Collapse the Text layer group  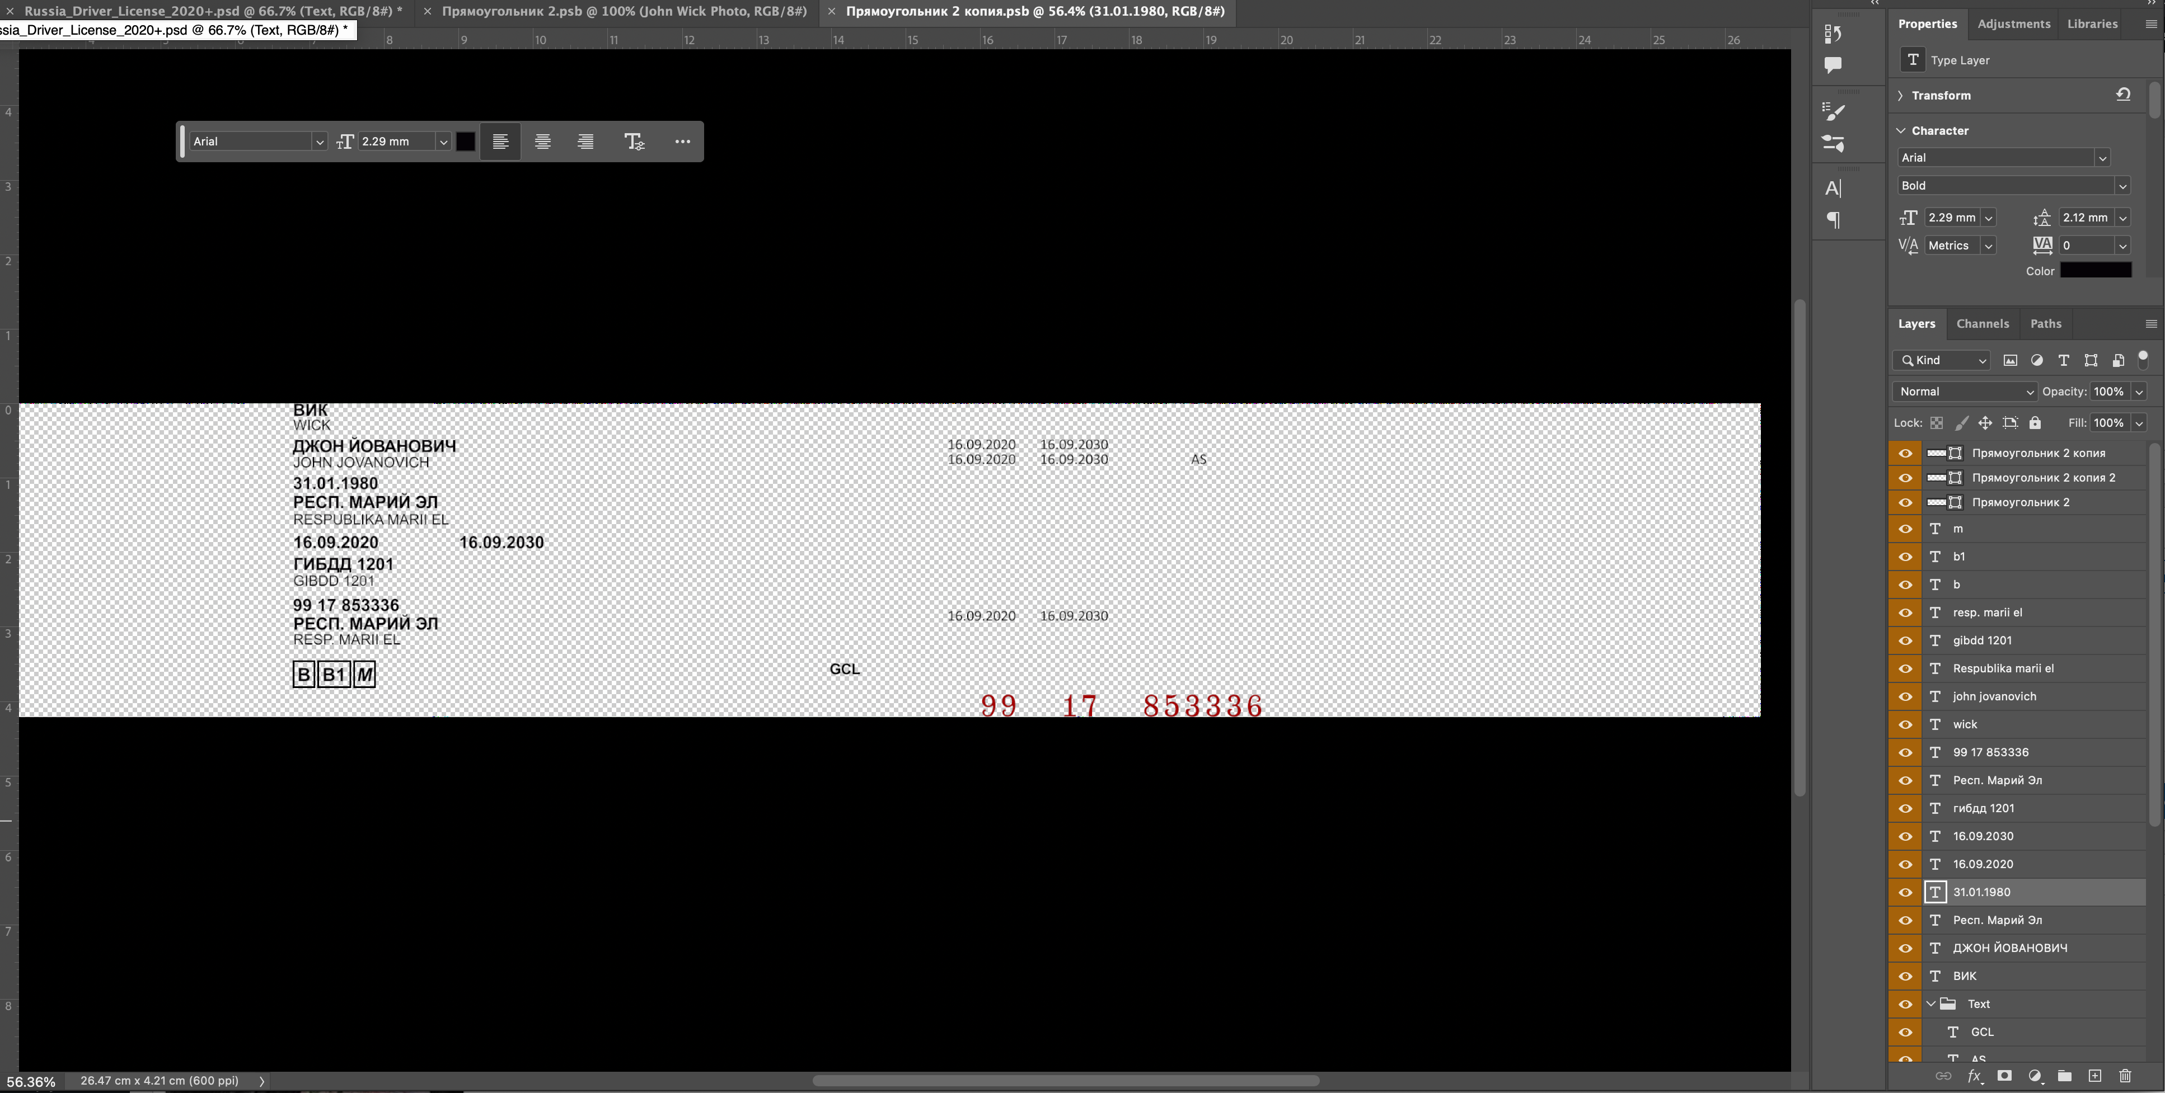1930,1004
